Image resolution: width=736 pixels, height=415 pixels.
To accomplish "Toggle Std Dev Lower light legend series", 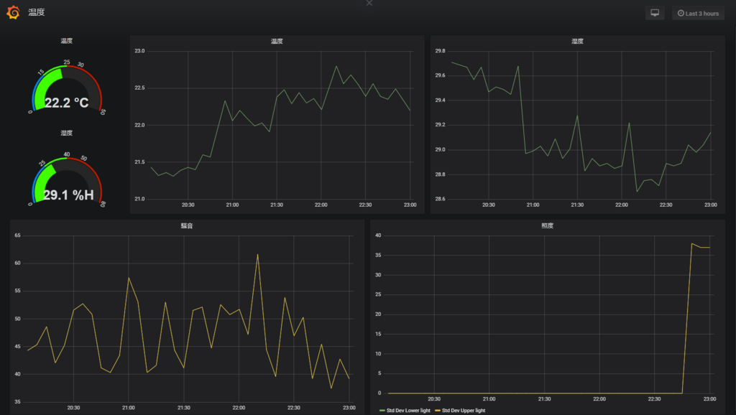I will tap(408, 410).
